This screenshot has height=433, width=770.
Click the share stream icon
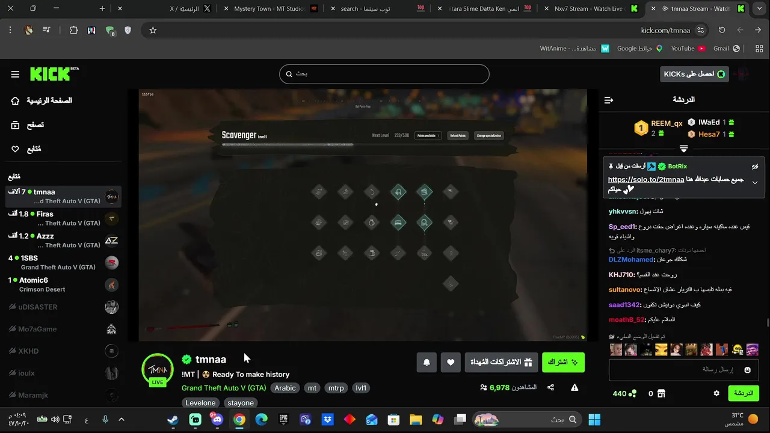click(x=550, y=388)
